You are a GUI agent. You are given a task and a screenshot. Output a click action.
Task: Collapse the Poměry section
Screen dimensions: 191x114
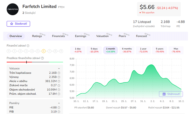click(59, 103)
